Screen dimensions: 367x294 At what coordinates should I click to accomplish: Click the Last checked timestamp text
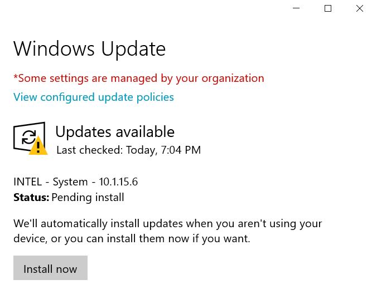129,150
